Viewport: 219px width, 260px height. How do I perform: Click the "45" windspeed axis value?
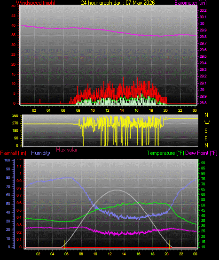click(x=14, y=16)
